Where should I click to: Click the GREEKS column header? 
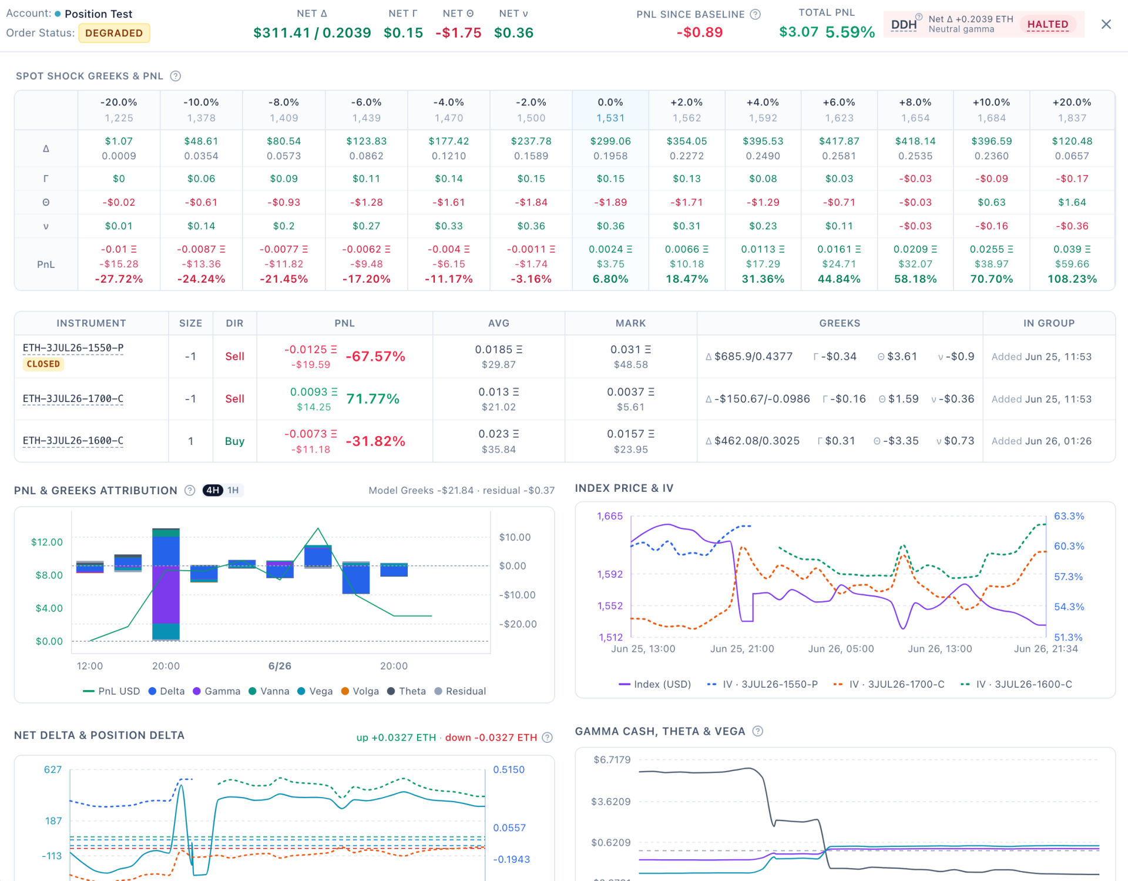pos(840,323)
